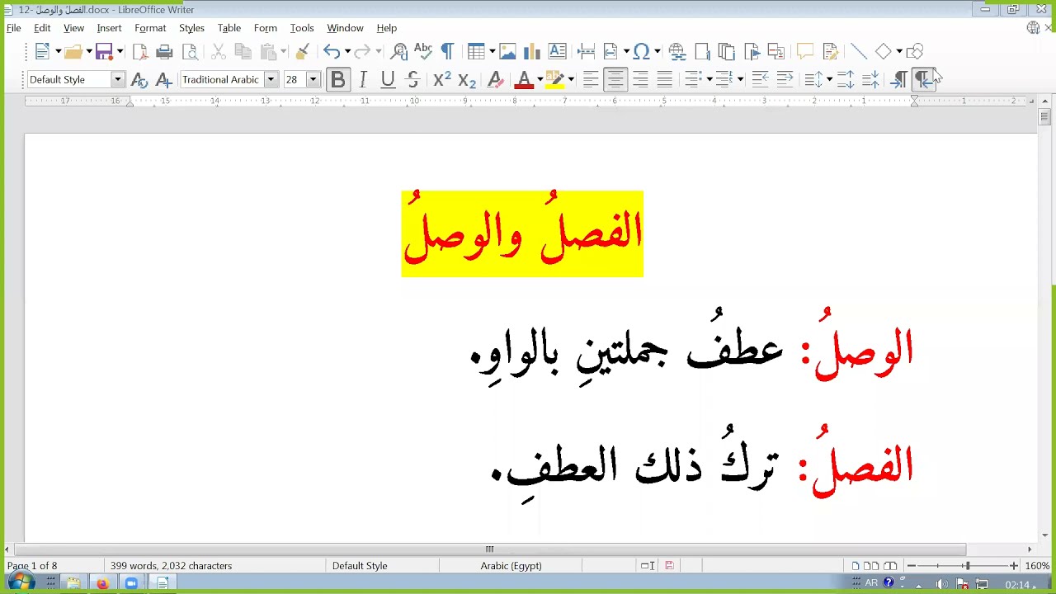Run the spelling check
The image size is (1056, 594).
click(x=423, y=52)
